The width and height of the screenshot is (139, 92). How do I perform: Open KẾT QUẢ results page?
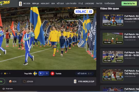pos(60,4)
